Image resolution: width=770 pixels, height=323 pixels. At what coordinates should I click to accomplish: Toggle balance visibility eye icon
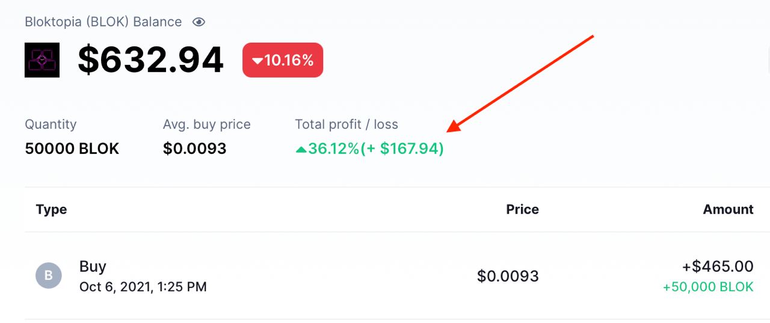[199, 22]
